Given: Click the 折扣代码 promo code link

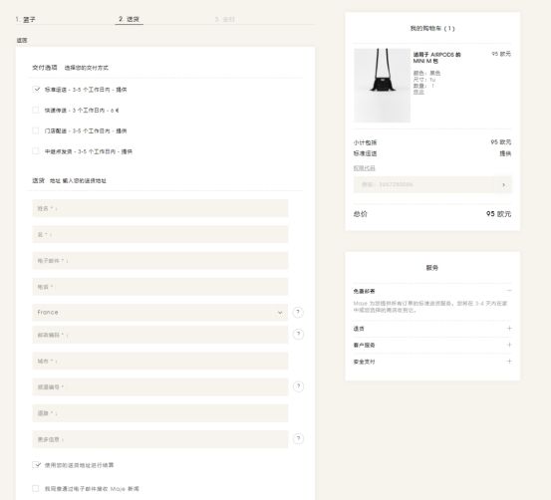Looking at the screenshot, I should click(x=364, y=168).
